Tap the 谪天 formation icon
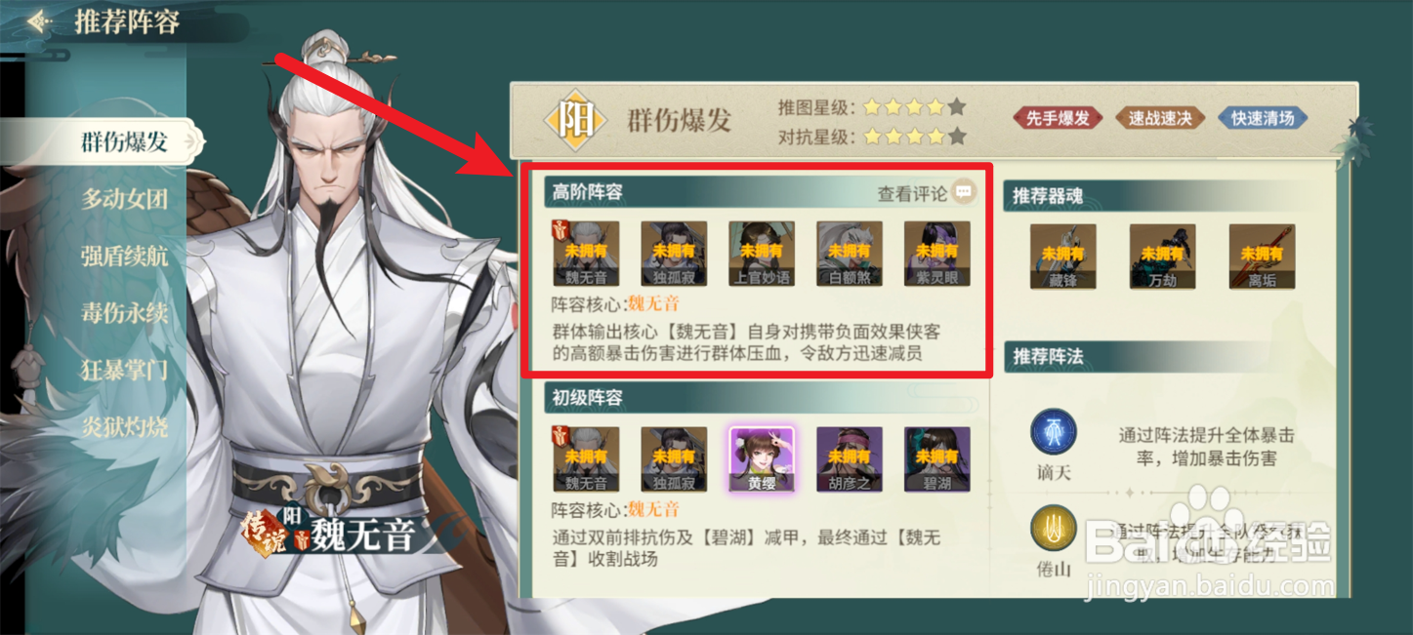Screen dimensions: 1413x635 1054,432
